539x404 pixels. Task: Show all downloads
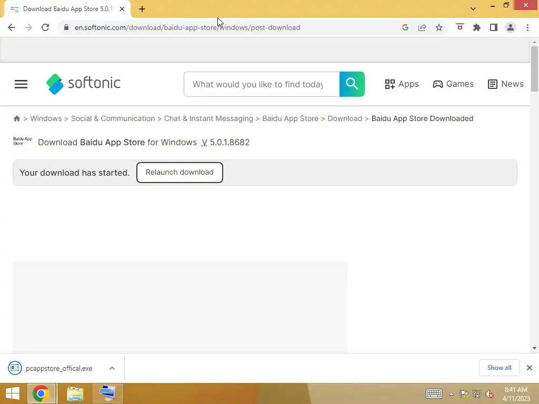[x=499, y=368]
